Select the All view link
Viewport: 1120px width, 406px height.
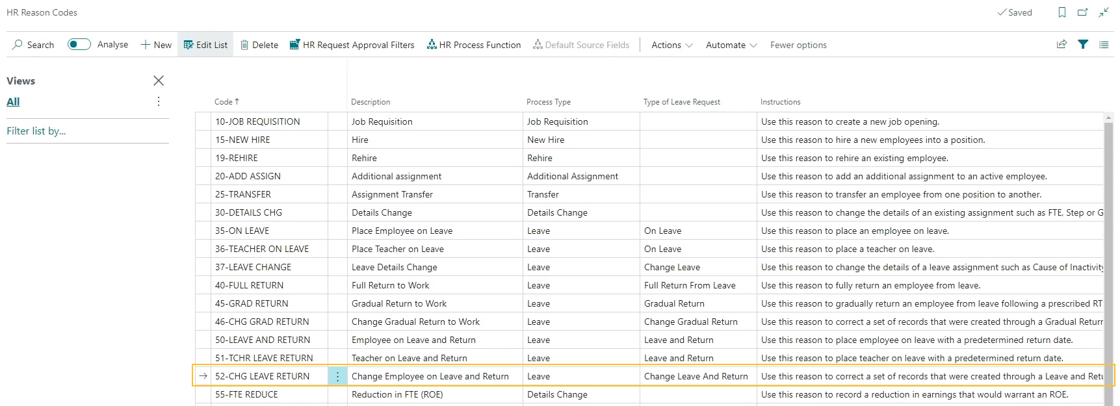point(13,101)
